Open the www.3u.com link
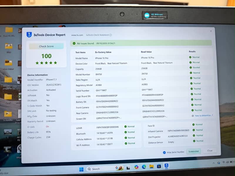Image resolution: width=235 pixels, height=176 pixels. click(77, 35)
